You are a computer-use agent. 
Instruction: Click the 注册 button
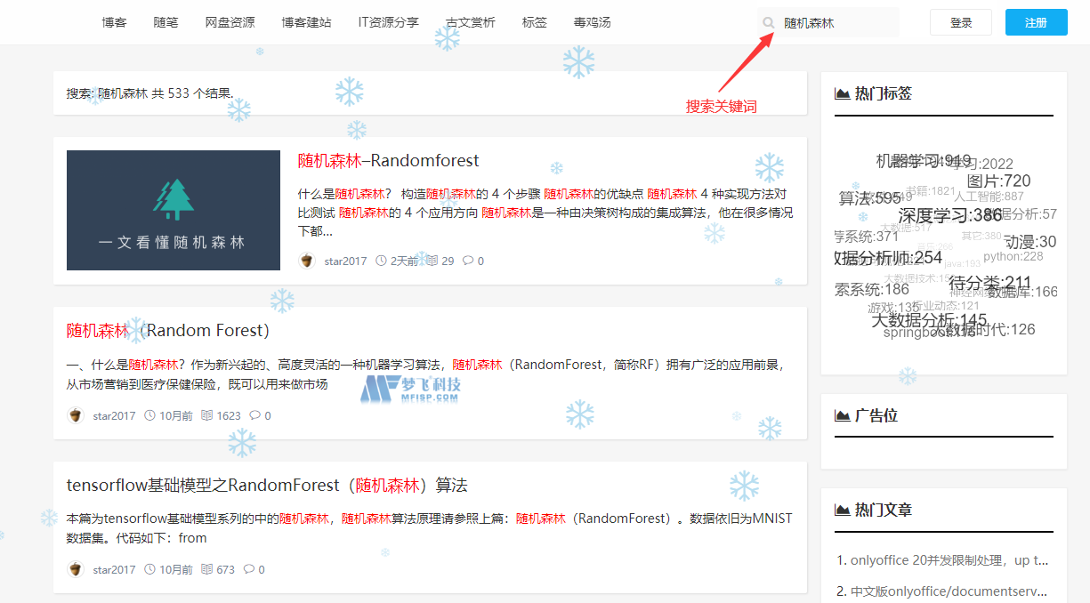pyautogui.click(x=1036, y=22)
